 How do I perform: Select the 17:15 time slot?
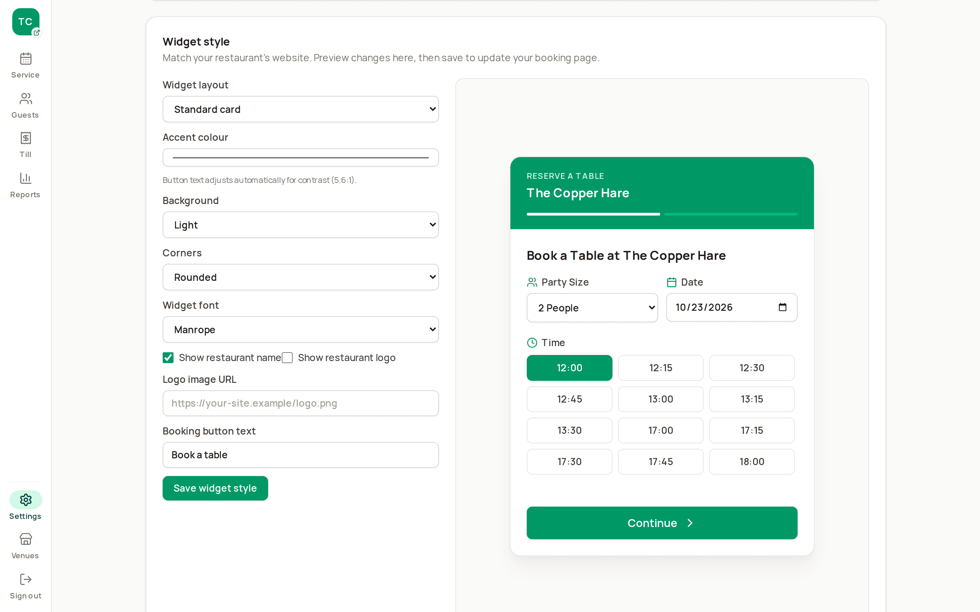tap(752, 430)
